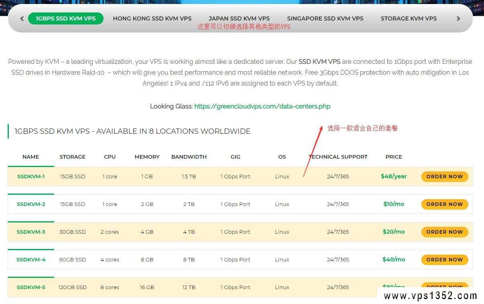Order the SSDKVM-1 plan
Screen dimensions: 484x304
click(x=445, y=176)
